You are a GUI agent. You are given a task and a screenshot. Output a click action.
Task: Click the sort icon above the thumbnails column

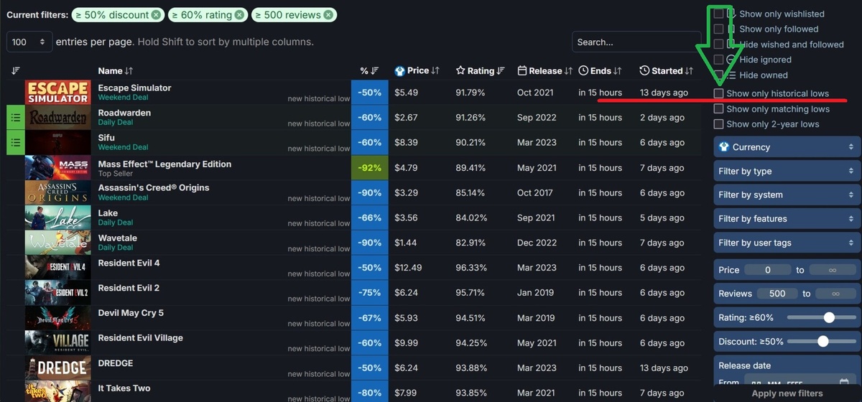(x=16, y=70)
